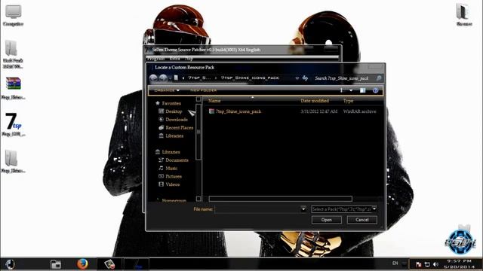Image resolution: width=483 pixels, height=271 pixels.
Task: Open the Organize menu
Action: (167, 90)
